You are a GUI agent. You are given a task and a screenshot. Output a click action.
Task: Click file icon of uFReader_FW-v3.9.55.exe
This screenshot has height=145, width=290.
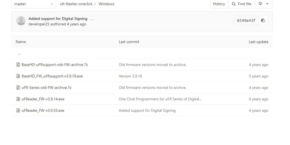coord(18,110)
